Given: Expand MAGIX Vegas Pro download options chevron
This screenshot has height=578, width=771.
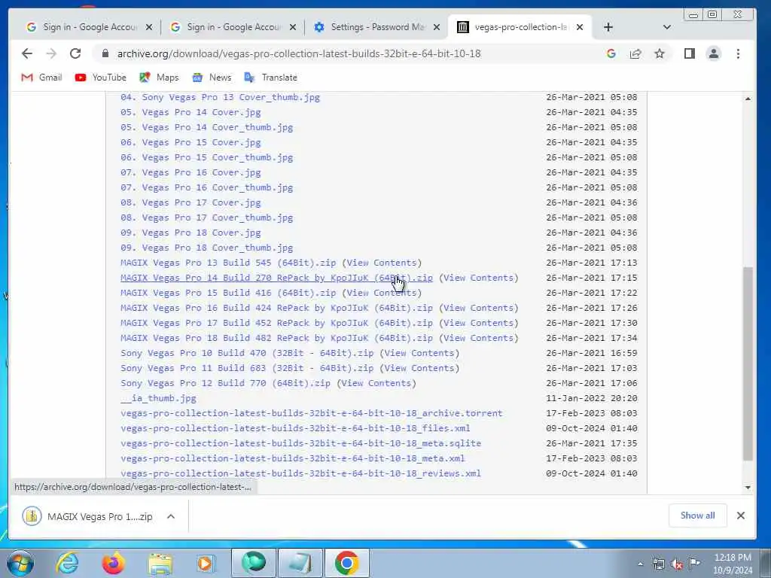Looking at the screenshot, I should [x=171, y=516].
